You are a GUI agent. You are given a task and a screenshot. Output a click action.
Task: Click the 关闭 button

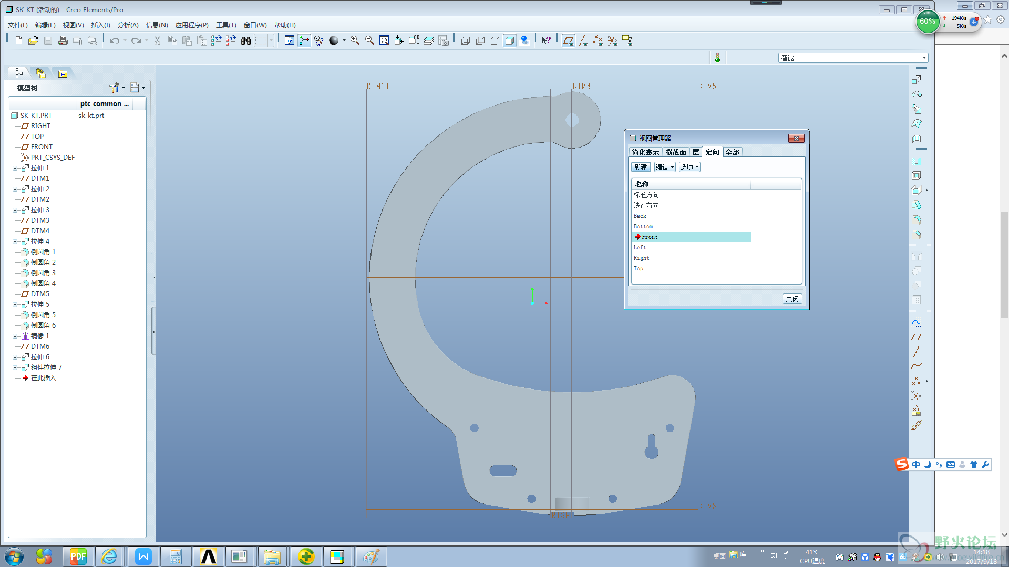point(792,299)
